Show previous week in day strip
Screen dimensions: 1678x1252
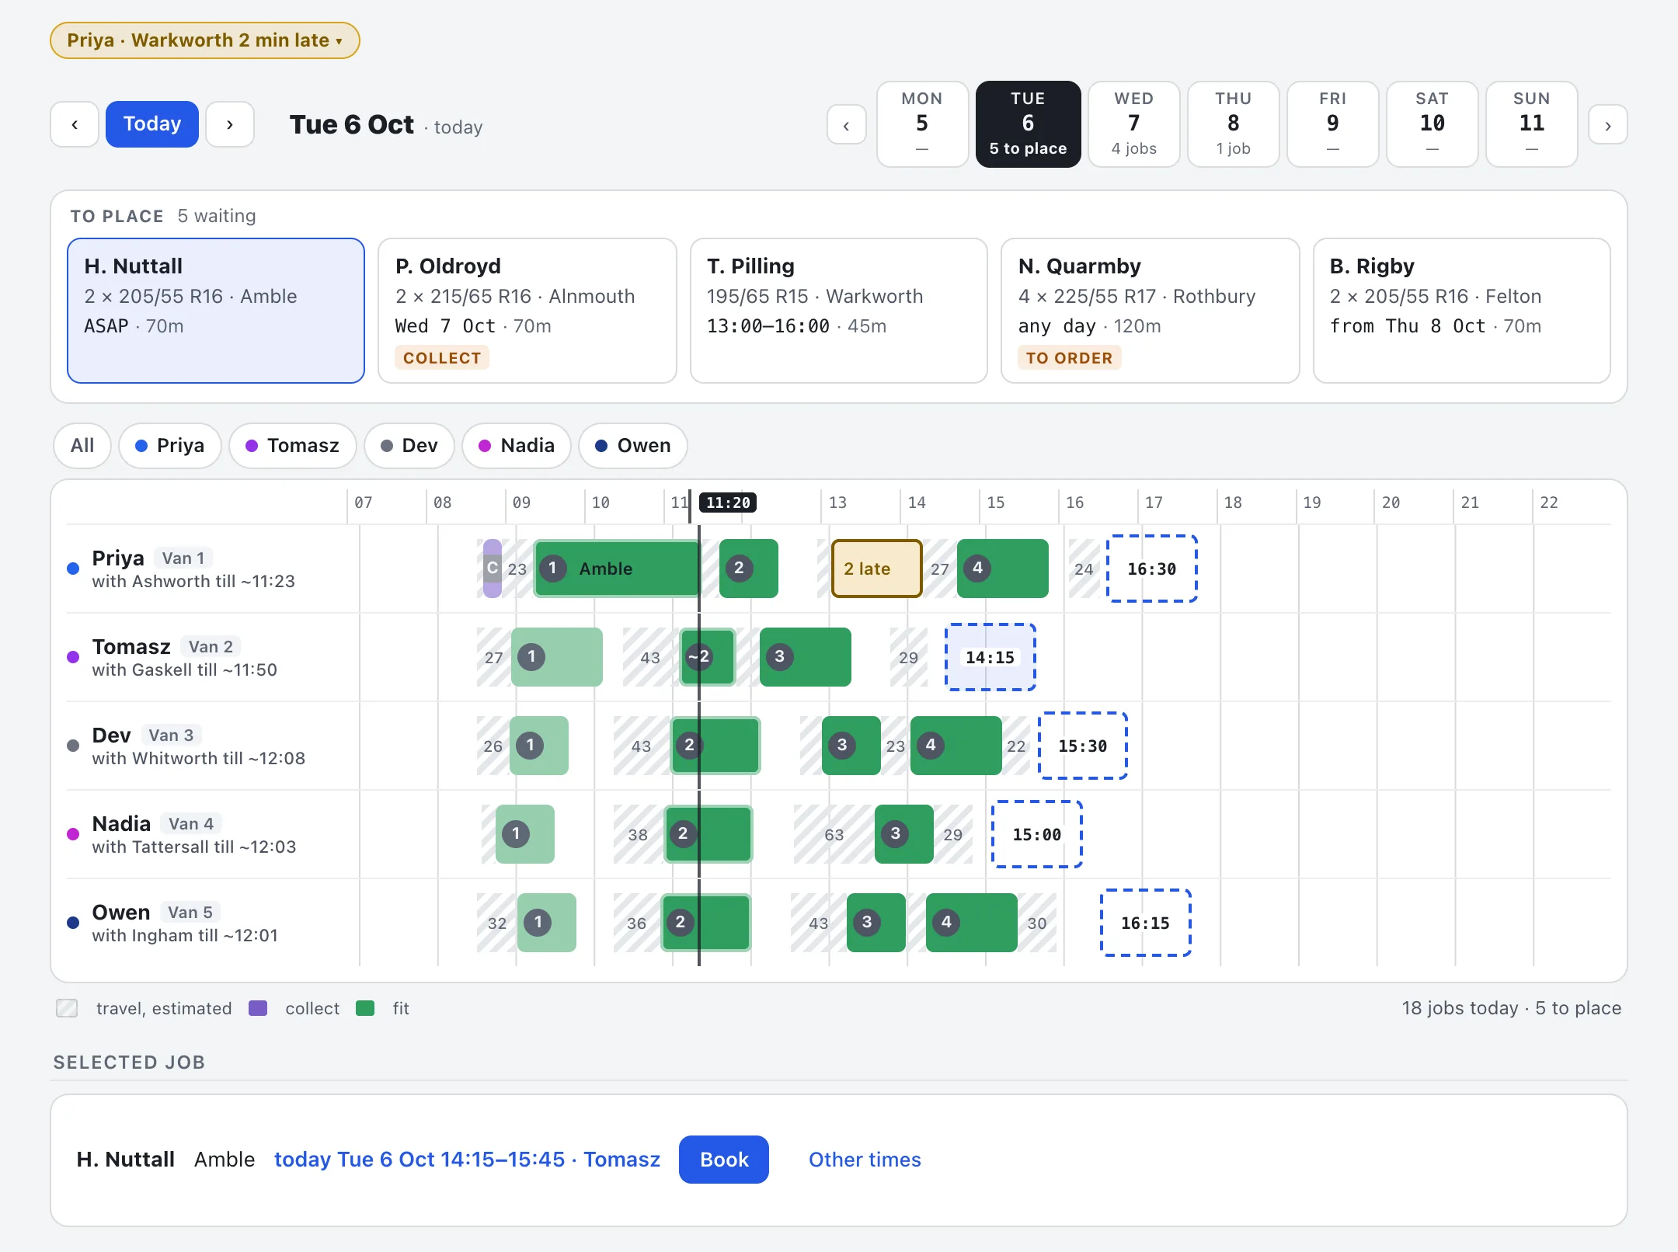tap(847, 125)
